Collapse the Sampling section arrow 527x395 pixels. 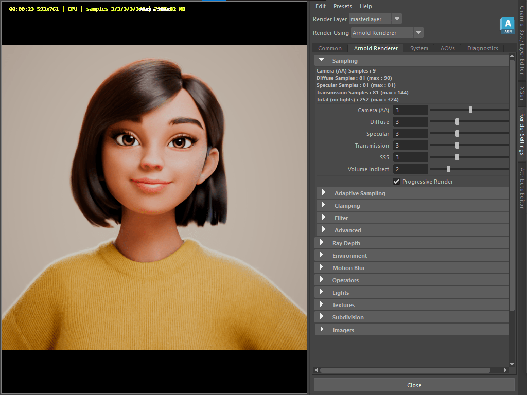[x=322, y=60]
